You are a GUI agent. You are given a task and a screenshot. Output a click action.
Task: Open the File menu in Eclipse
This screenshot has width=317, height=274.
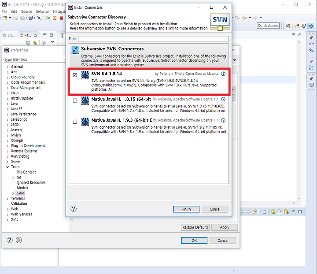(x=4, y=11)
